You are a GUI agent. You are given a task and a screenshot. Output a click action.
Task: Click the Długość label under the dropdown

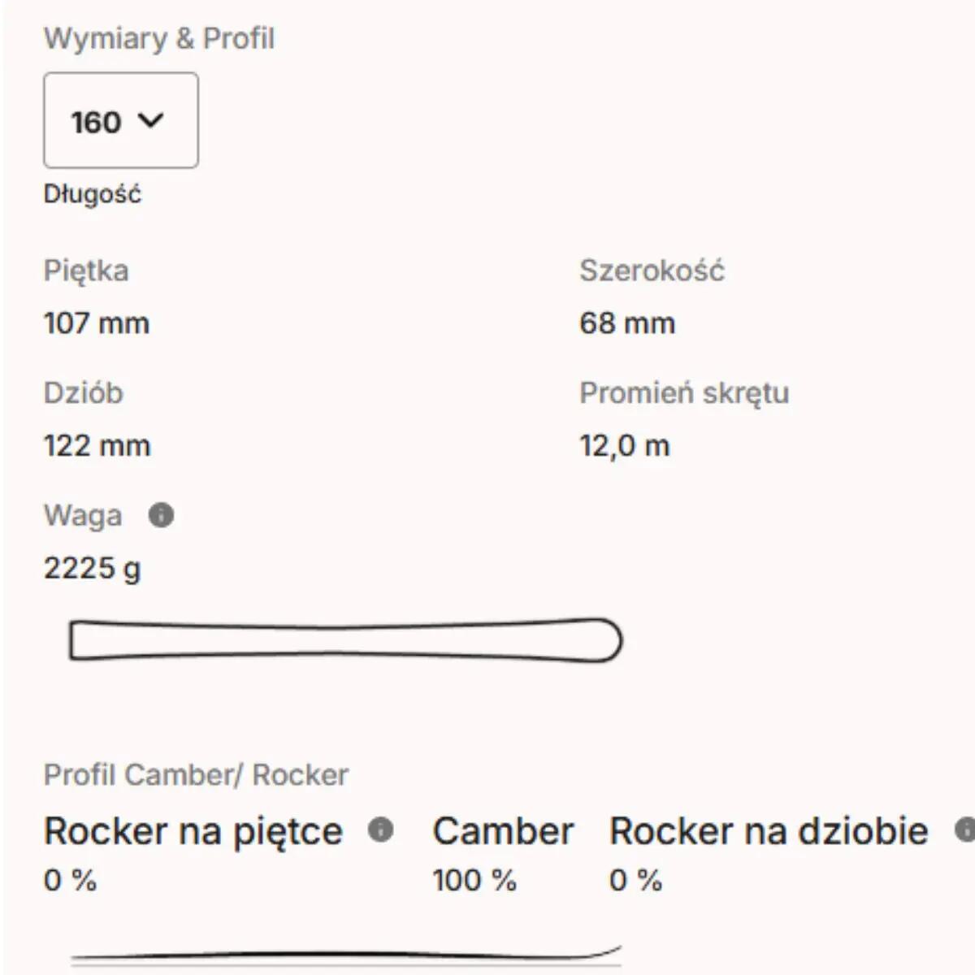click(93, 194)
